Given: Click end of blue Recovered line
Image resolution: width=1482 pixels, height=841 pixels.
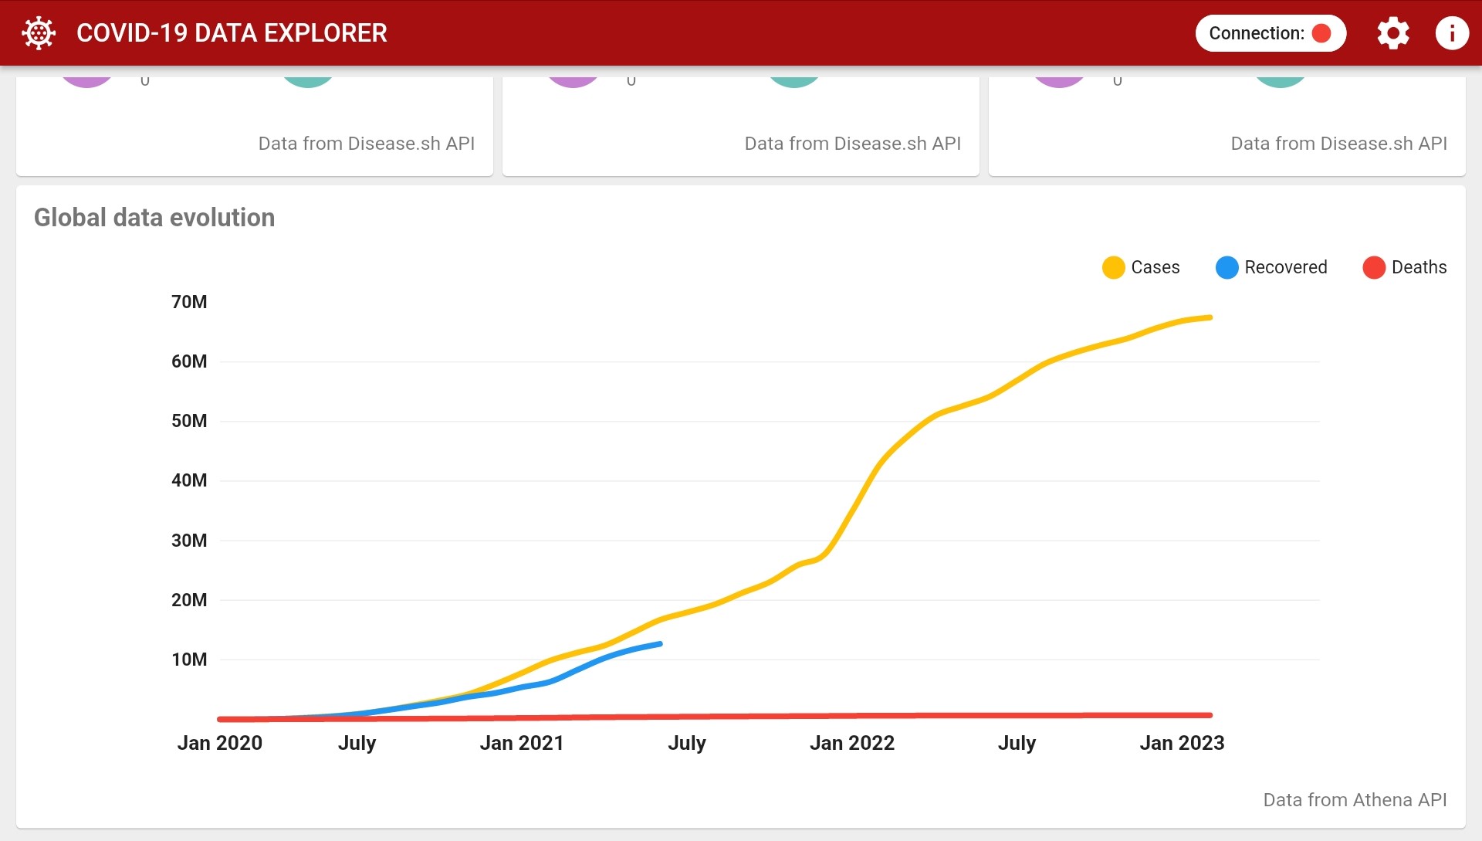Looking at the screenshot, I should pyautogui.click(x=660, y=643).
